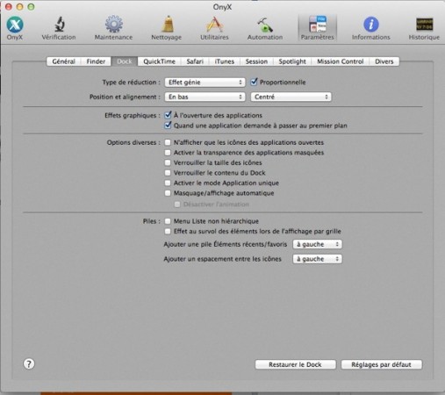Open Nettoyage broom icon

tap(167, 28)
